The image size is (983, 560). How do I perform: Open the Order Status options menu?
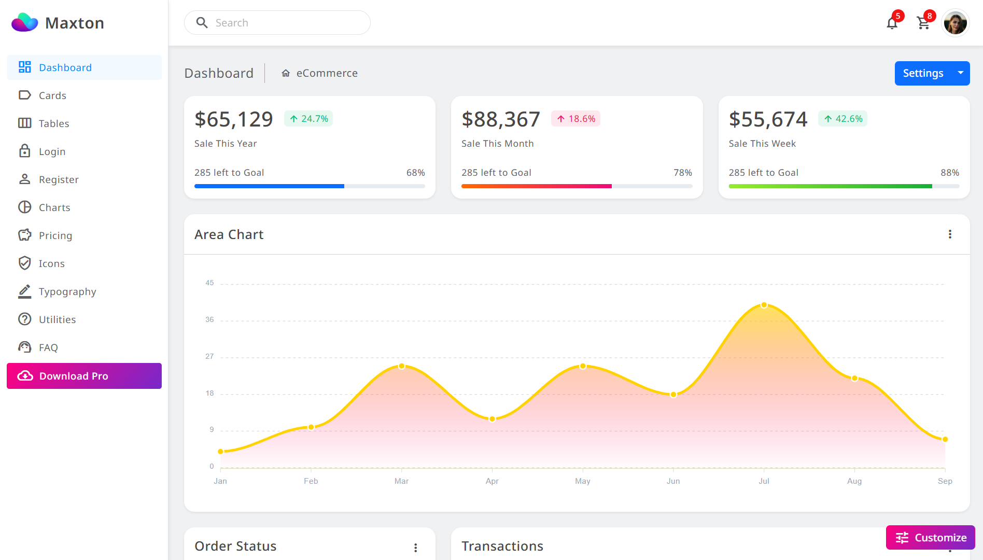[x=416, y=547]
